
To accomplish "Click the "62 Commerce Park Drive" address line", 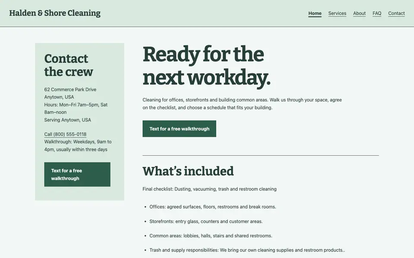I will pyautogui.click(x=70, y=89).
